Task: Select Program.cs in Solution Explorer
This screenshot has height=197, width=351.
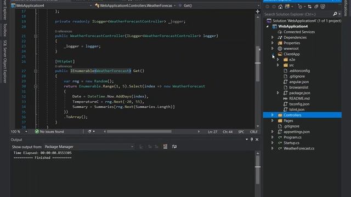Action: [292, 137]
